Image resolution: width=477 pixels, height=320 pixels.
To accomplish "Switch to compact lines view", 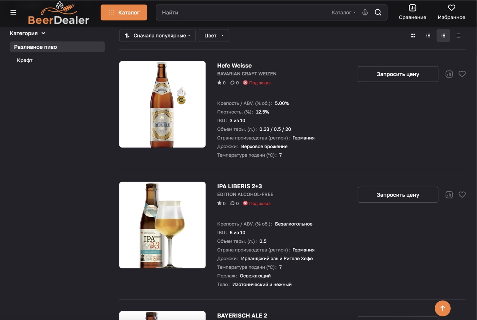I will click(x=459, y=35).
